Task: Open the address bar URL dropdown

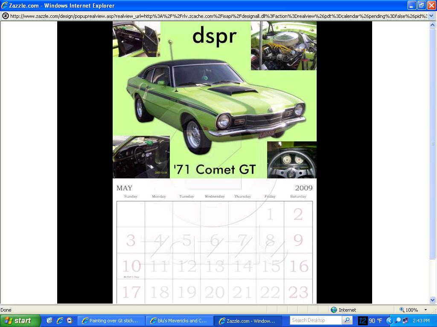Action: click(431, 16)
